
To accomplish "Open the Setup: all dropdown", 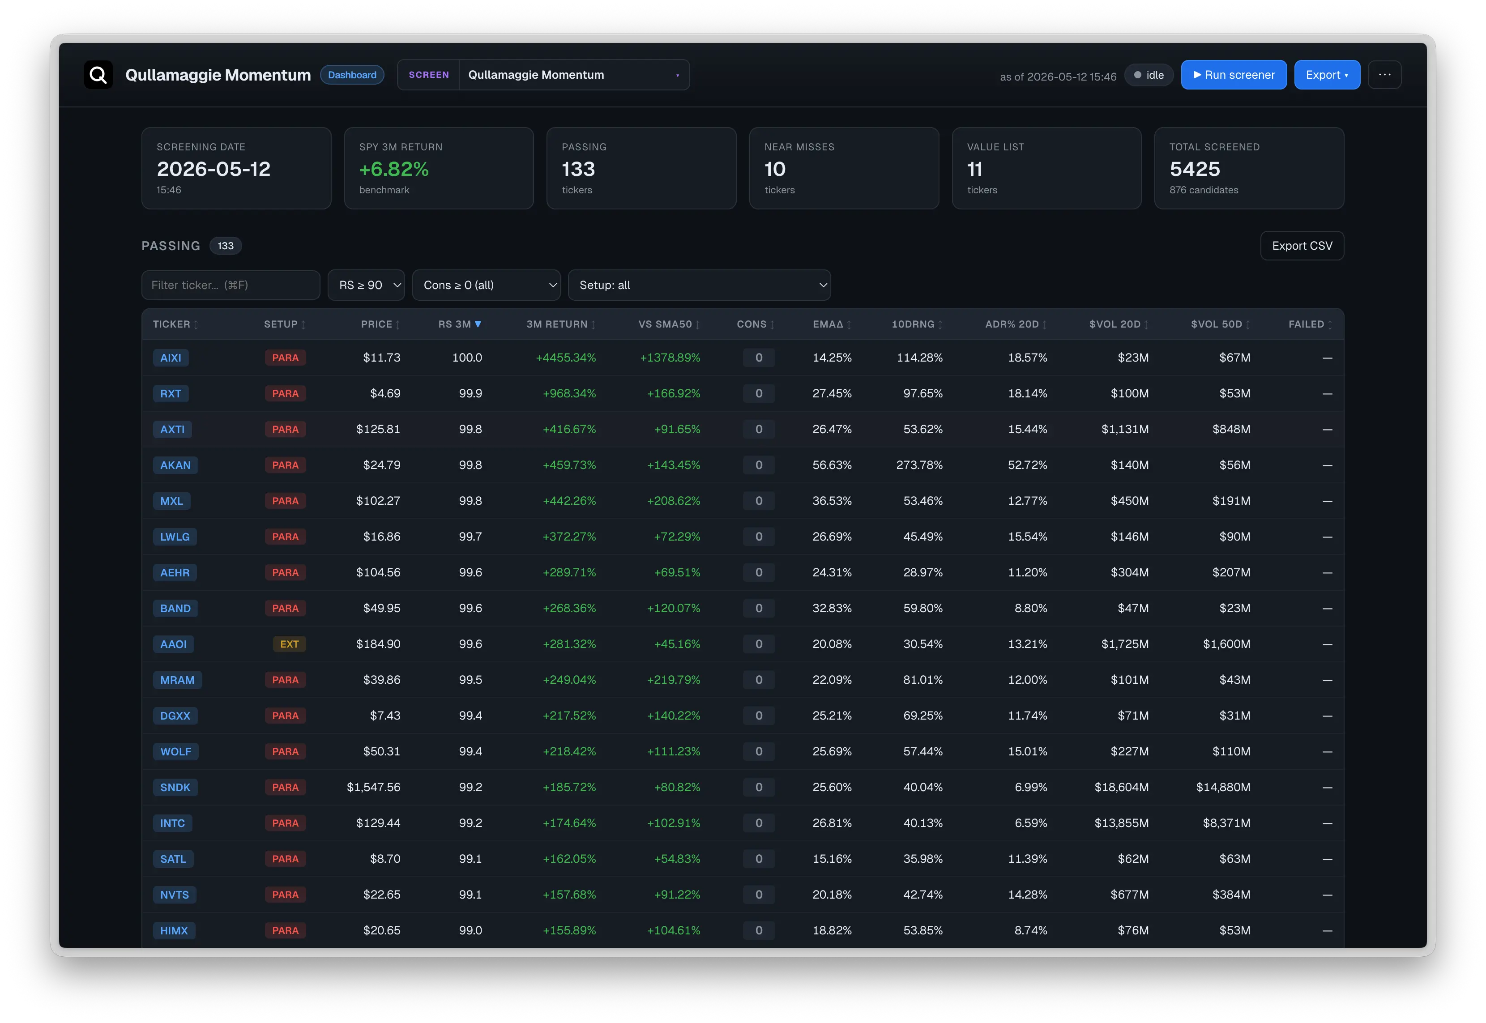I will (700, 285).
